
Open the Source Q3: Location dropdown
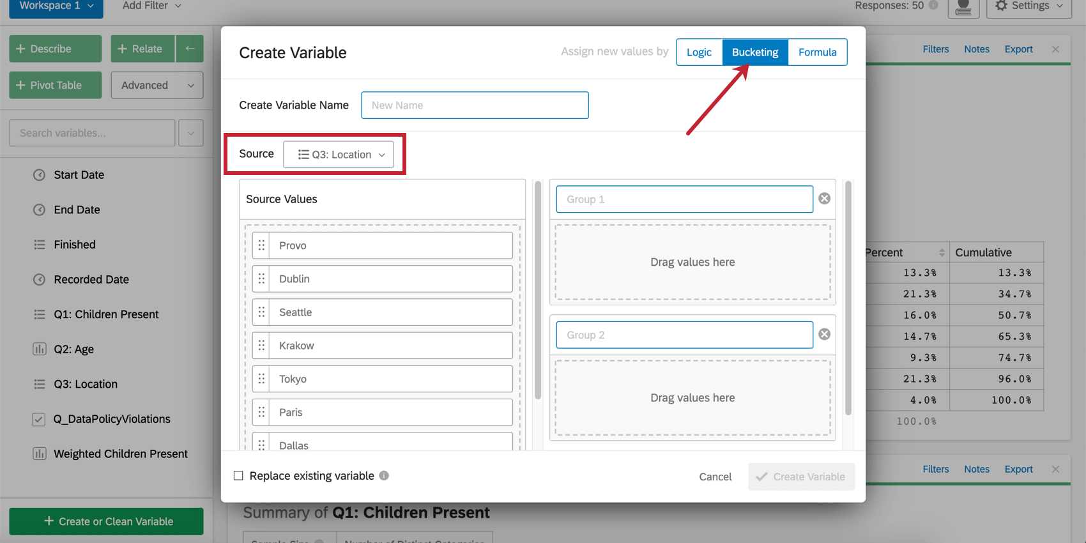339,155
